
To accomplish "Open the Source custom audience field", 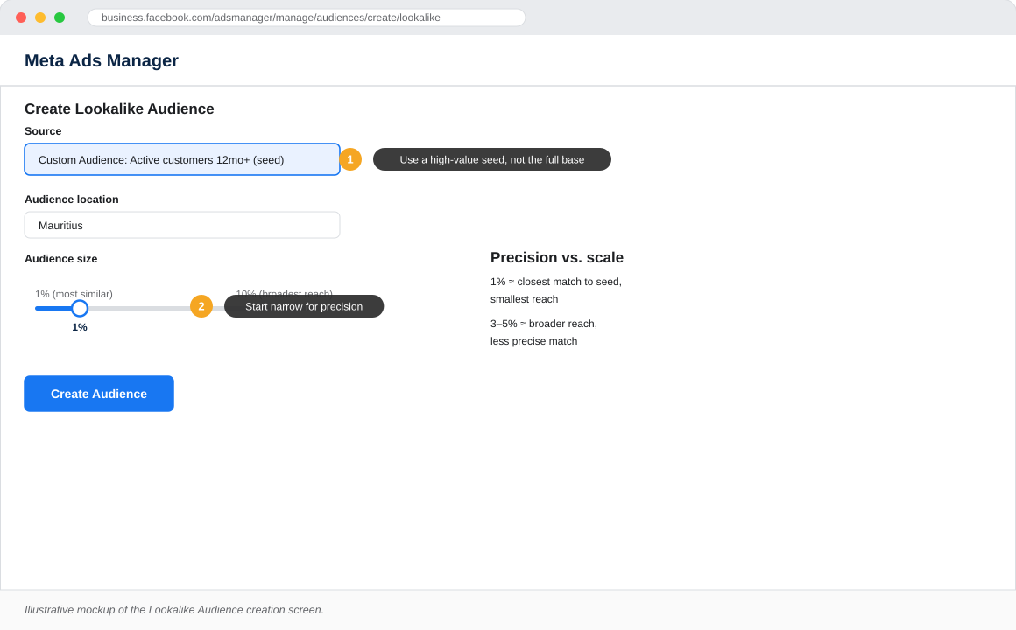I will tap(182, 159).
